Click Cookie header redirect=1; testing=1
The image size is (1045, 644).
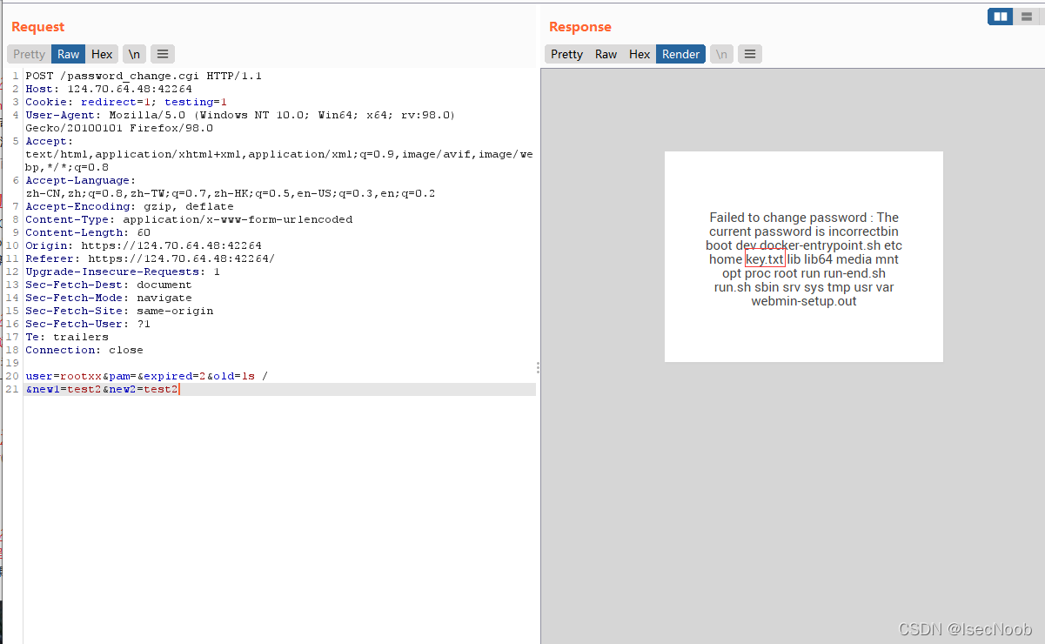coord(126,102)
